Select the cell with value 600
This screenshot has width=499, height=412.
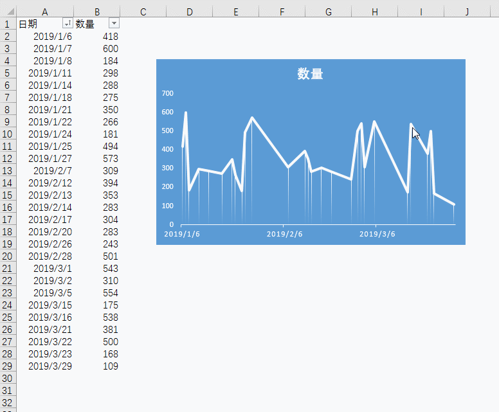tap(96, 48)
